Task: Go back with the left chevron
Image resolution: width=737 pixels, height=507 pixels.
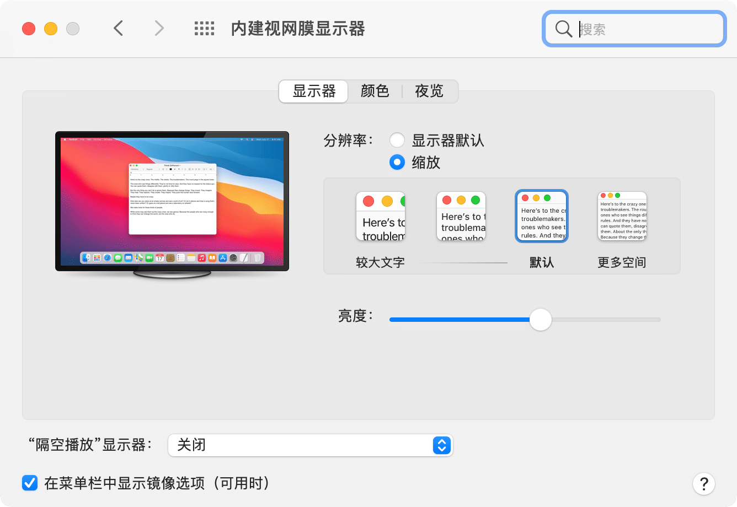Action: pos(118,28)
